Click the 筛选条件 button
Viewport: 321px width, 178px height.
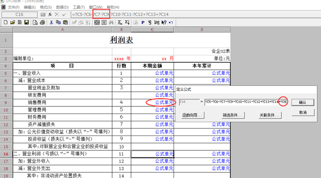[233, 115]
